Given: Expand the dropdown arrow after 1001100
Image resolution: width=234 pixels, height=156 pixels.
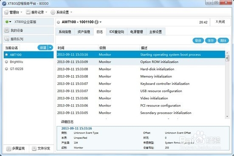Looking at the screenshot, I should [x=101, y=22].
